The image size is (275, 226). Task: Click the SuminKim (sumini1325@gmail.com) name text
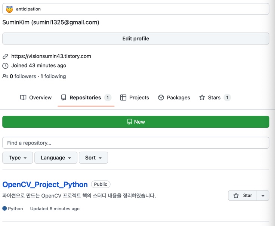coord(51,22)
